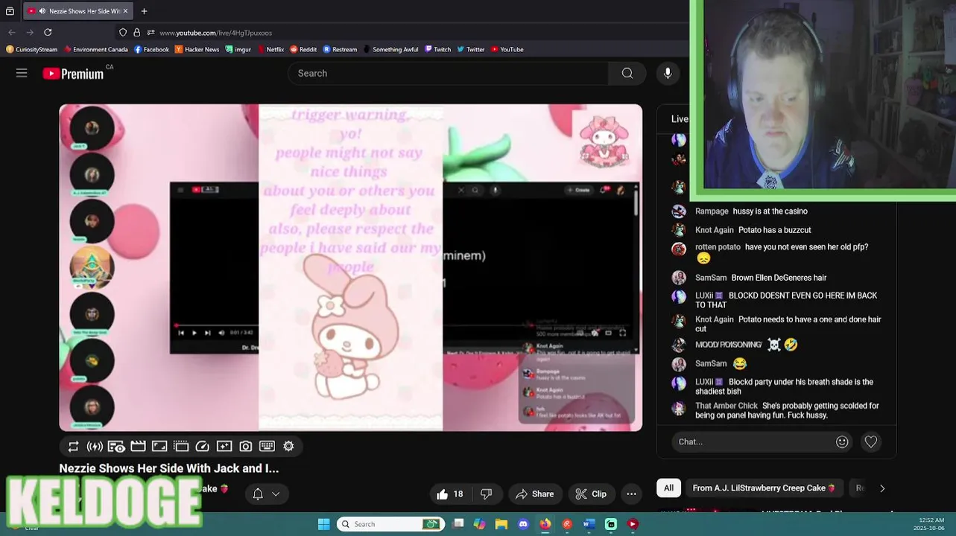Click the video title Nezzie Shows Her Side
This screenshot has width=956, height=536.
pos(169,468)
